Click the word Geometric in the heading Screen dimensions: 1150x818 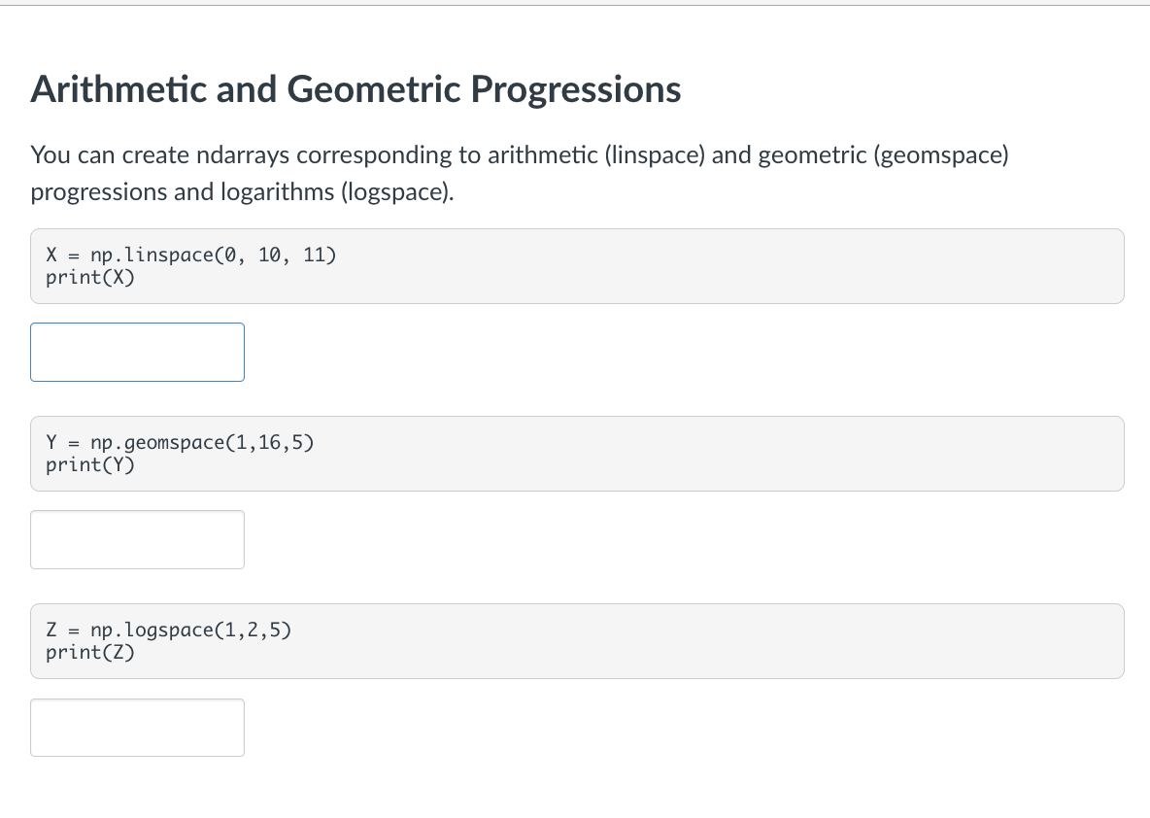(x=374, y=89)
